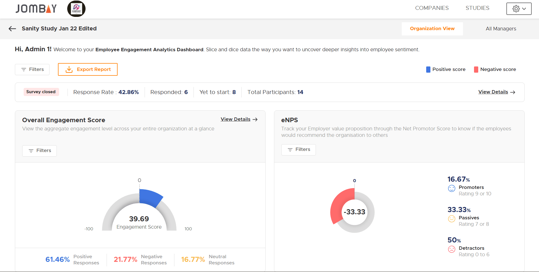Toggle the Positive score legend item
This screenshot has height=272, width=539.
pyautogui.click(x=446, y=69)
